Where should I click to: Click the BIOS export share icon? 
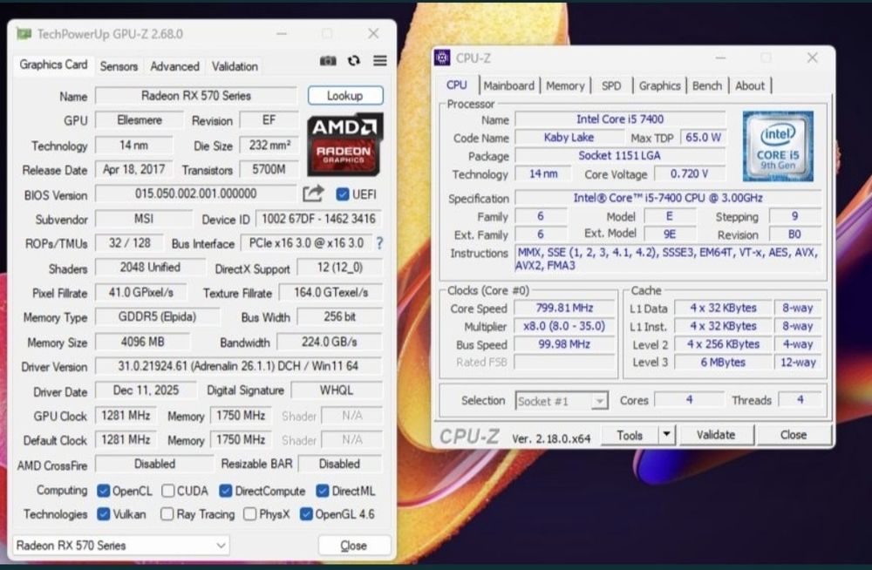(313, 193)
